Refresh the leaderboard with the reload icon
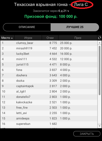Screen dimensions: 102x141 pyautogui.click(x=100, y=38)
